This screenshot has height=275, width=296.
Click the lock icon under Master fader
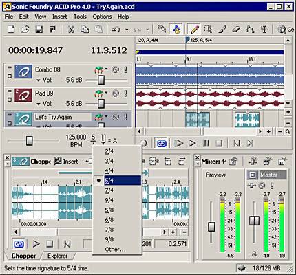point(254,254)
